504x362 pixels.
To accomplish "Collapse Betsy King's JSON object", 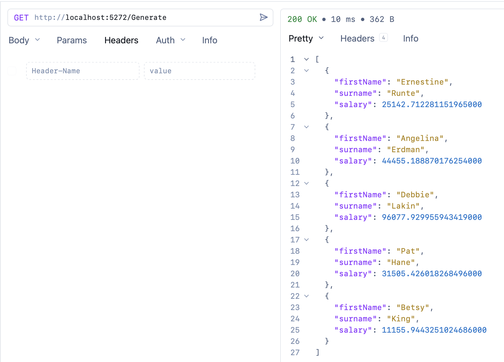I will tap(306, 296).
